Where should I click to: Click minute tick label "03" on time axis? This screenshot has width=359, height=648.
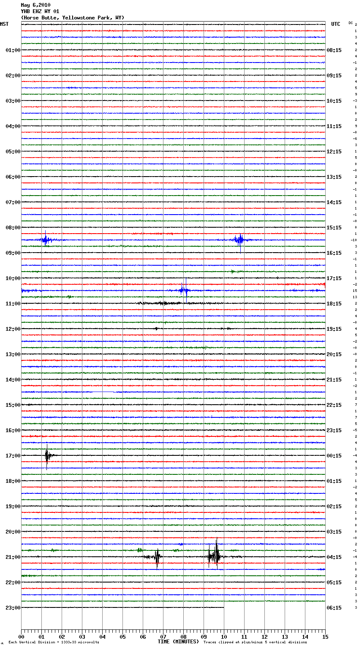click(x=82, y=637)
